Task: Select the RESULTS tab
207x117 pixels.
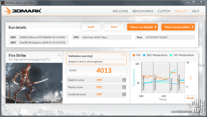Action: tap(181, 11)
